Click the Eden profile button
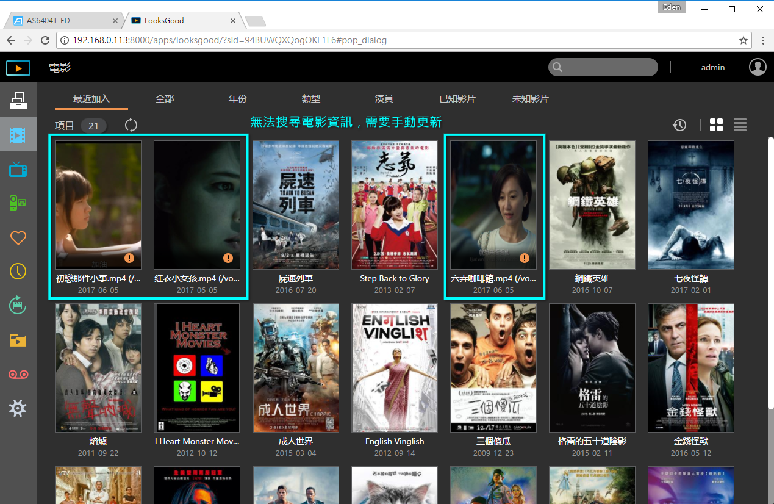The image size is (774, 504). [x=672, y=7]
